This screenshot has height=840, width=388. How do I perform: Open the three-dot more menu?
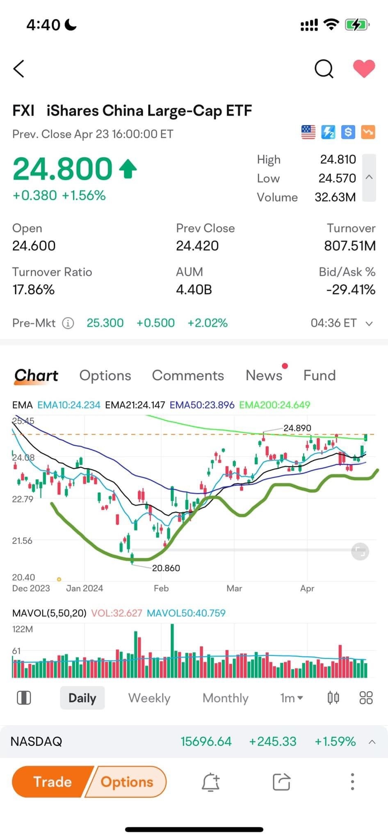click(352, 782)
